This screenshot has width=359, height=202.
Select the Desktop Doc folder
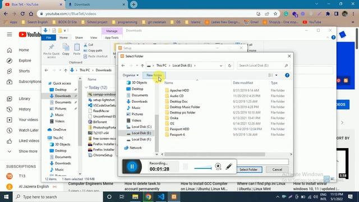tap(178, 102)
